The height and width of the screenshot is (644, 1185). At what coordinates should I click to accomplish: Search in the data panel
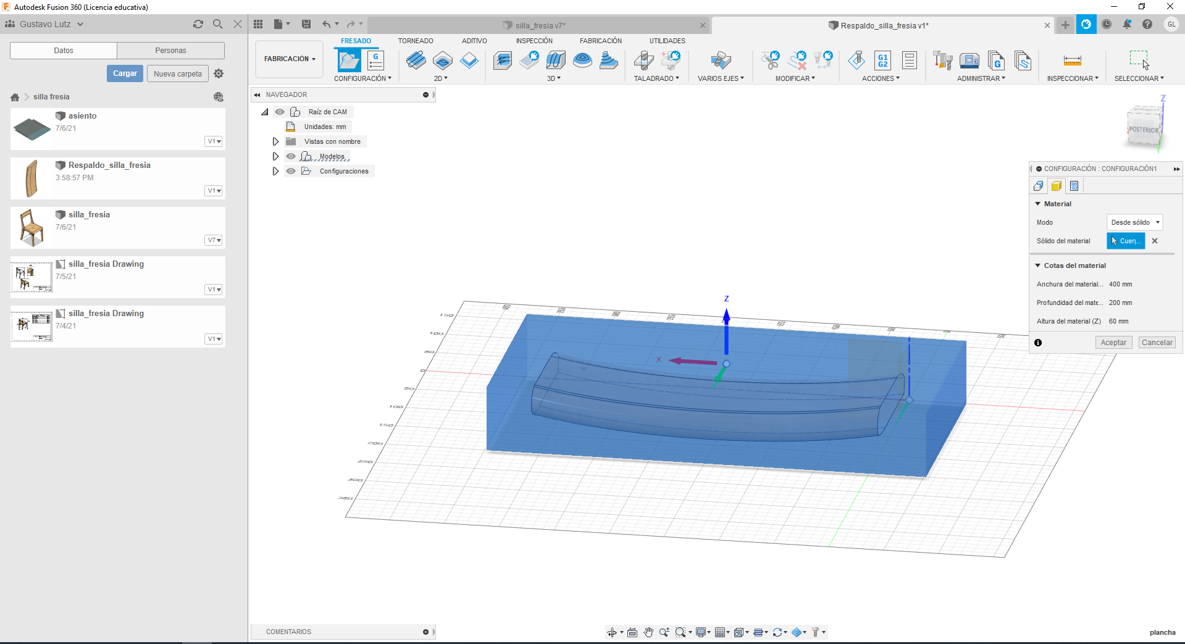click(218, 24)
